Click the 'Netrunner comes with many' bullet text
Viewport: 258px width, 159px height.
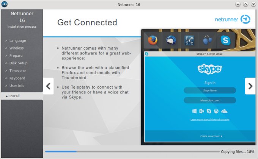click(96, 53)
